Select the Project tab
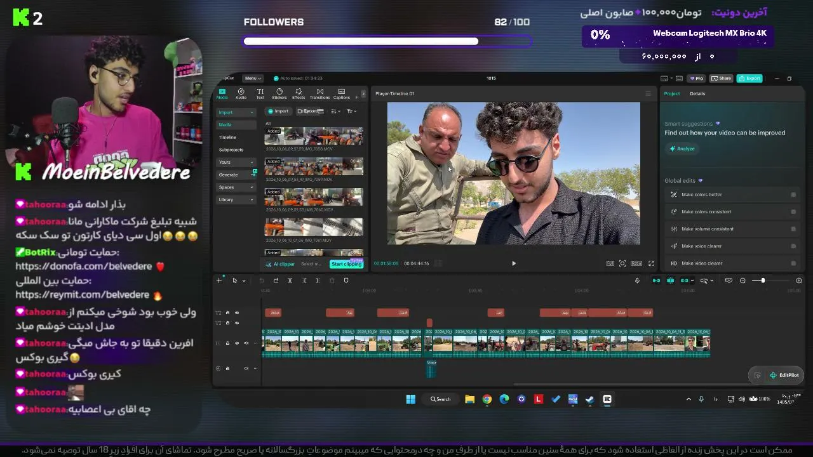 pyautogui.click(x=672, y=94)
